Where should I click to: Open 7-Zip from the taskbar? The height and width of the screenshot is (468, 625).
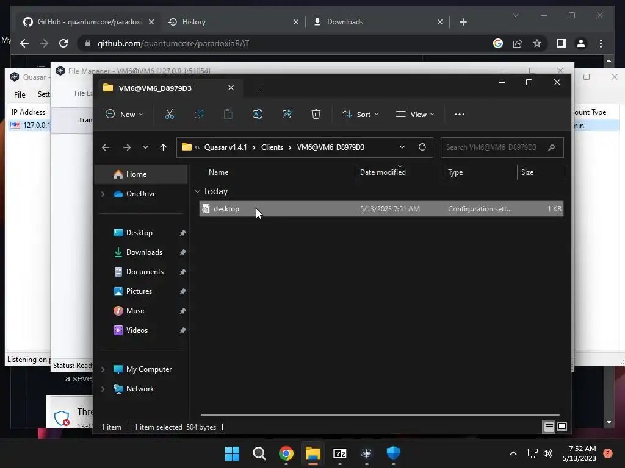point(339,453)
